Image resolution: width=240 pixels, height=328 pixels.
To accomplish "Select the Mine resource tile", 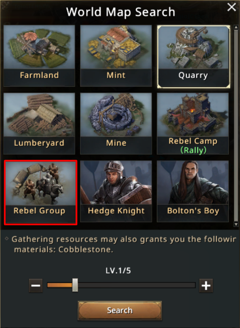I will (x=116, y=123).
